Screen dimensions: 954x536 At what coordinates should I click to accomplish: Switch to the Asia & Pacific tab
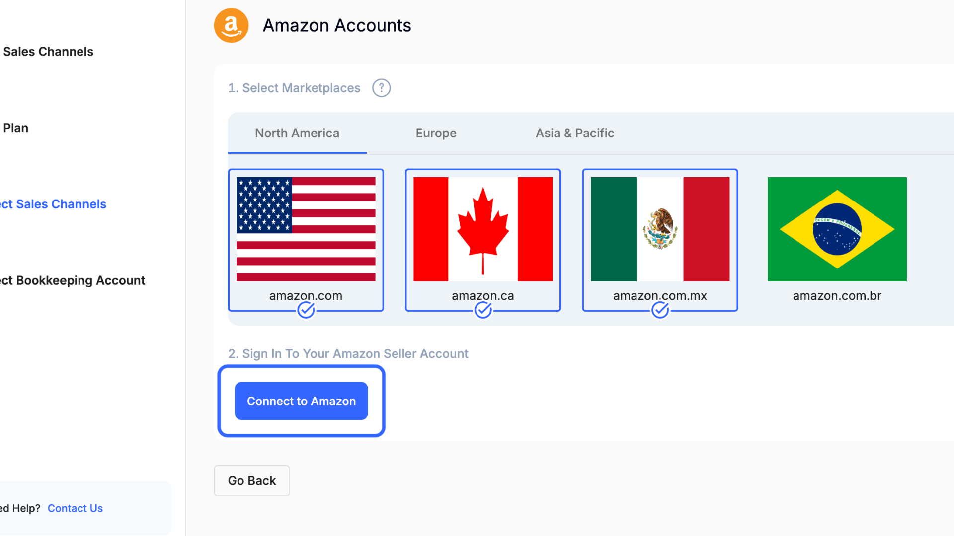pos(574,133)
